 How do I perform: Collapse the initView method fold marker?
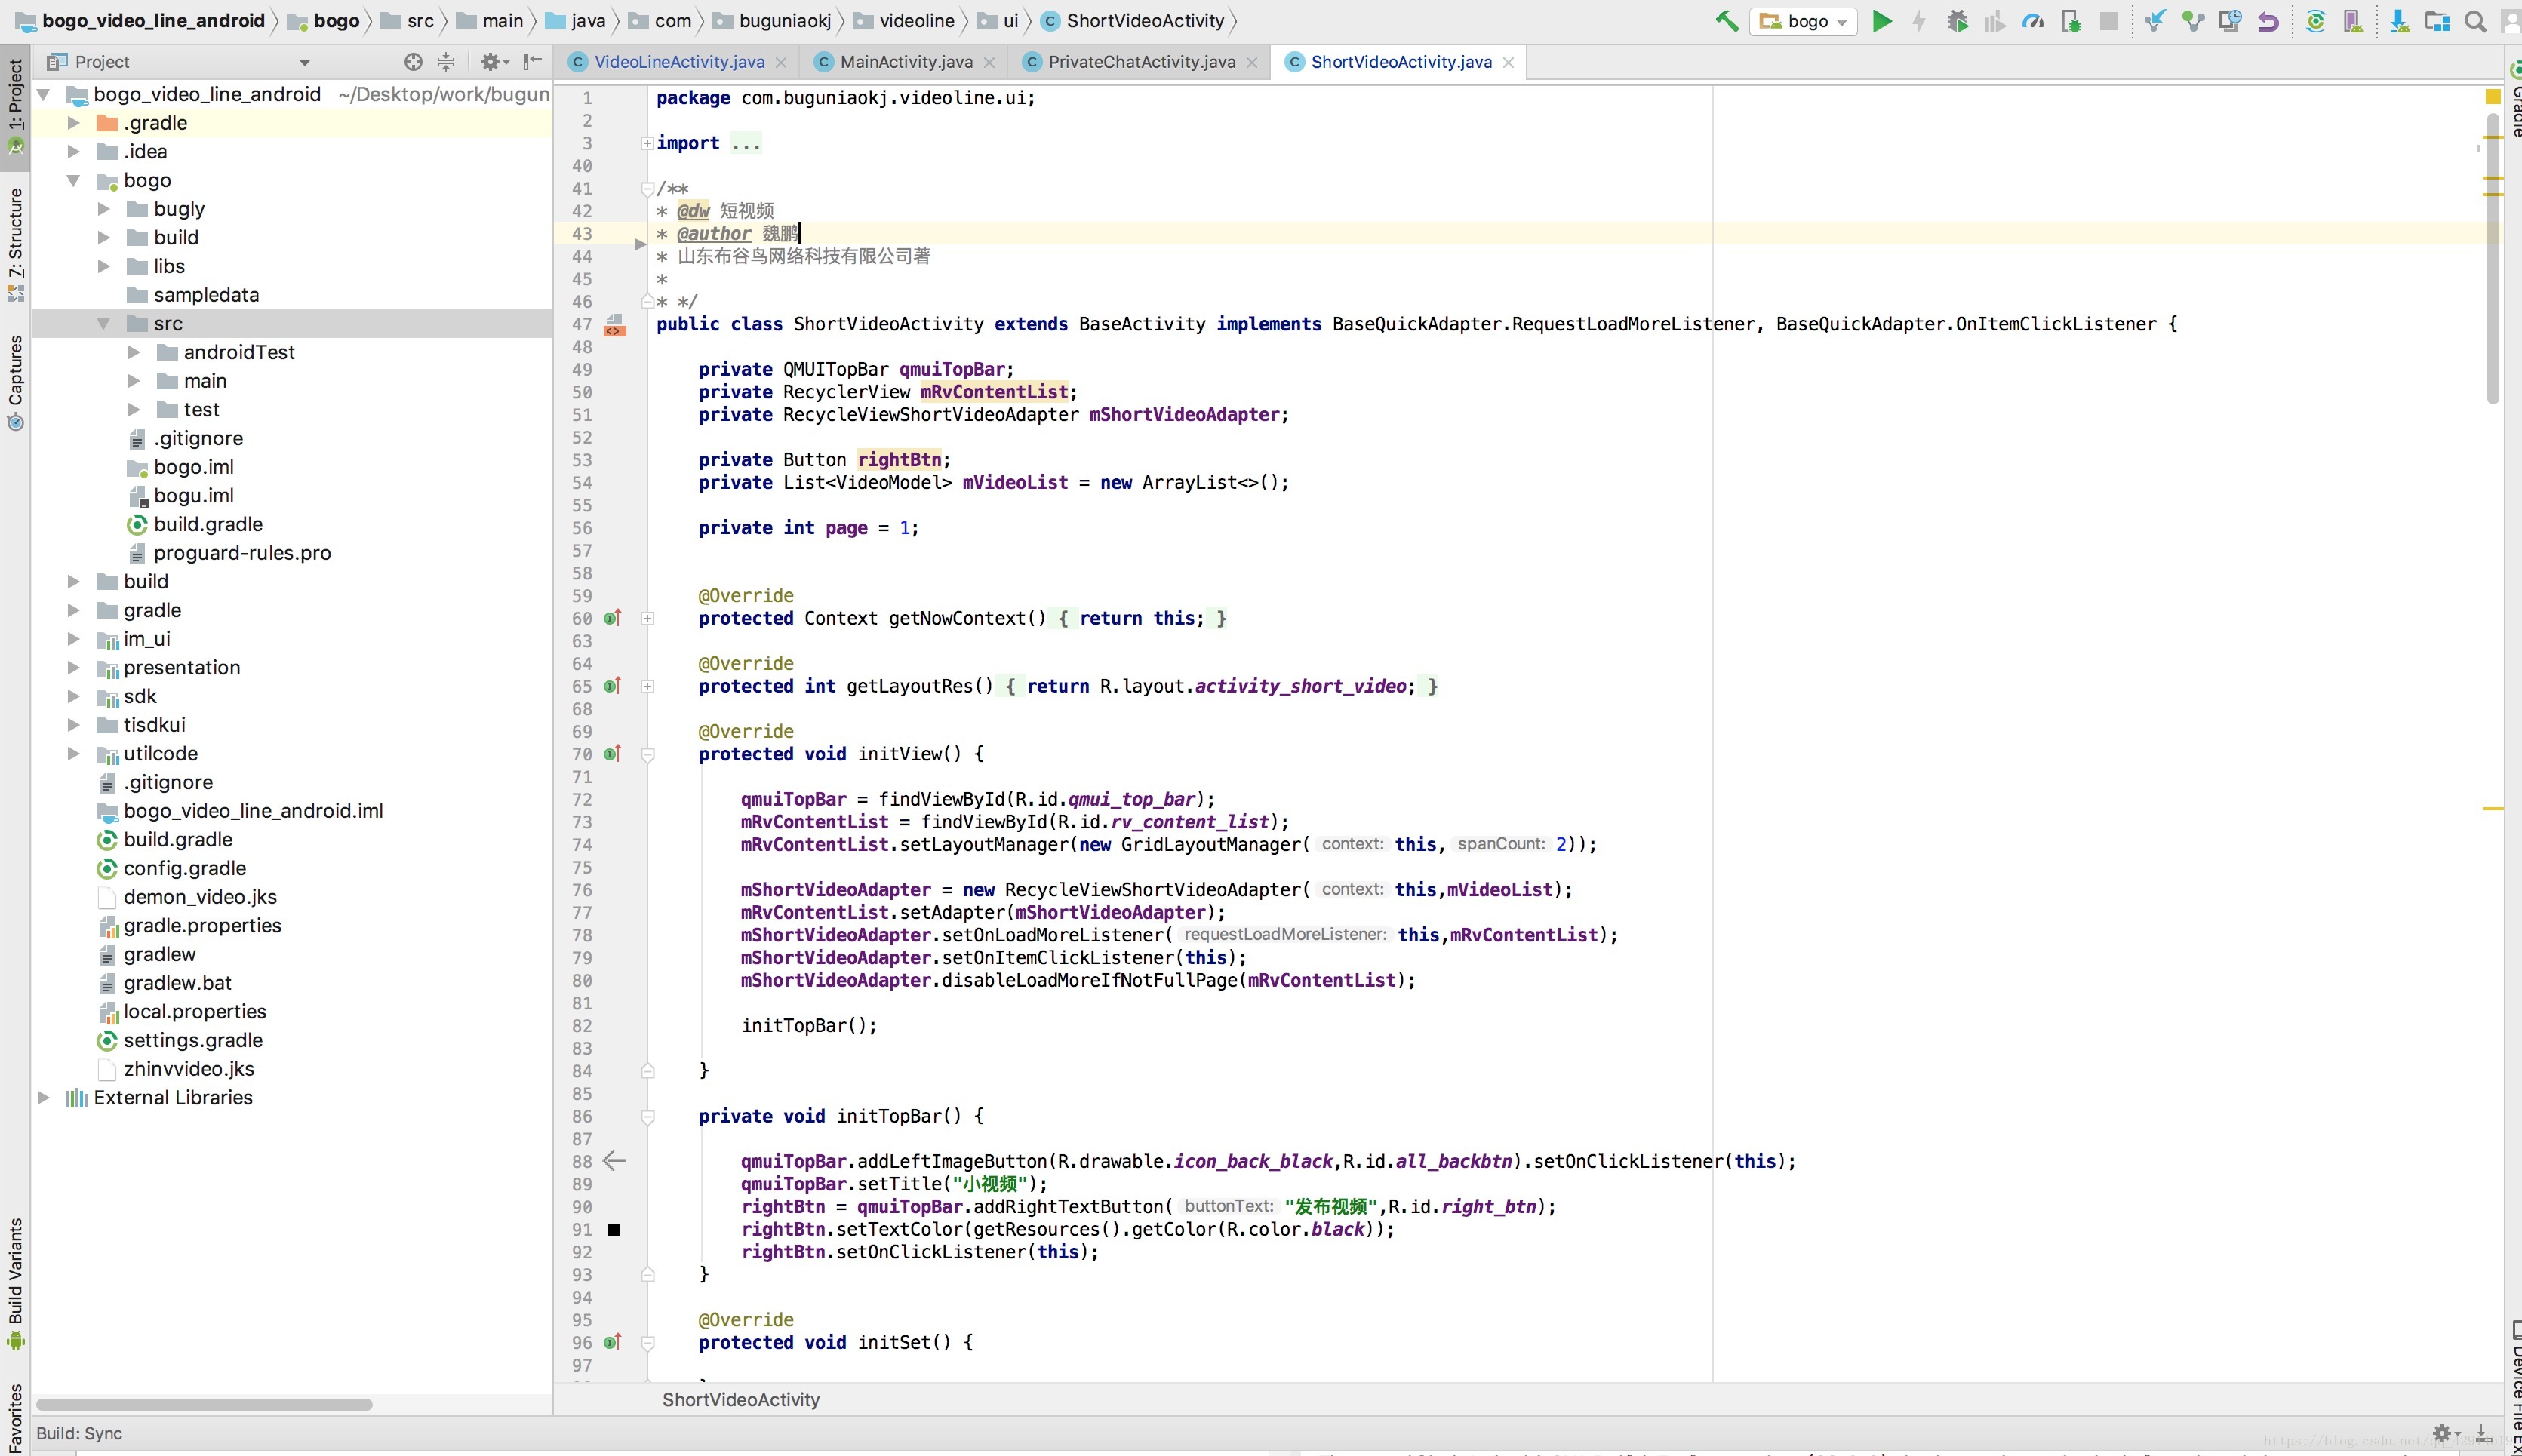pos(647,755)
